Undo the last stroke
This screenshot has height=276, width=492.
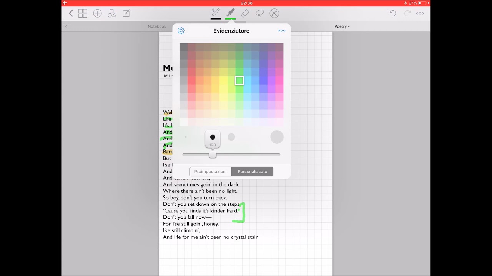[x=392, y=13]
